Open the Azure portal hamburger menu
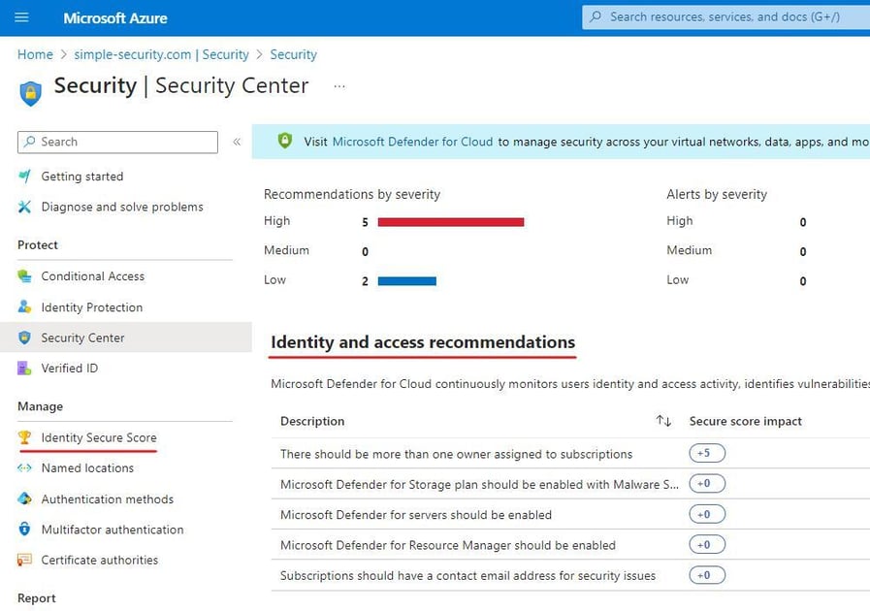 point(21,17)
